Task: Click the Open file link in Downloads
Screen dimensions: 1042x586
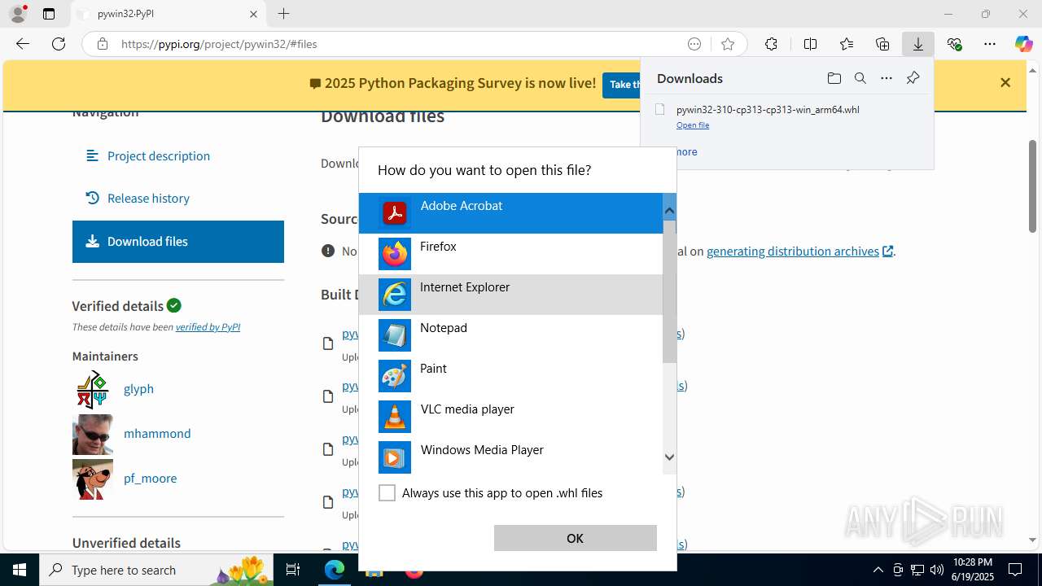Action: coord(693,125)
